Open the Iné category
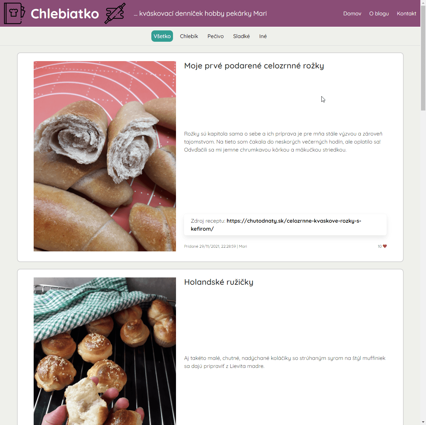 pos(263,36)
